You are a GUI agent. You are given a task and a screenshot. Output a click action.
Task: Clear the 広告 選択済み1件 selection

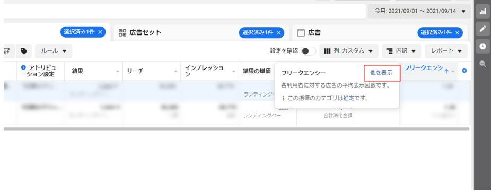(x=457, y=33)
